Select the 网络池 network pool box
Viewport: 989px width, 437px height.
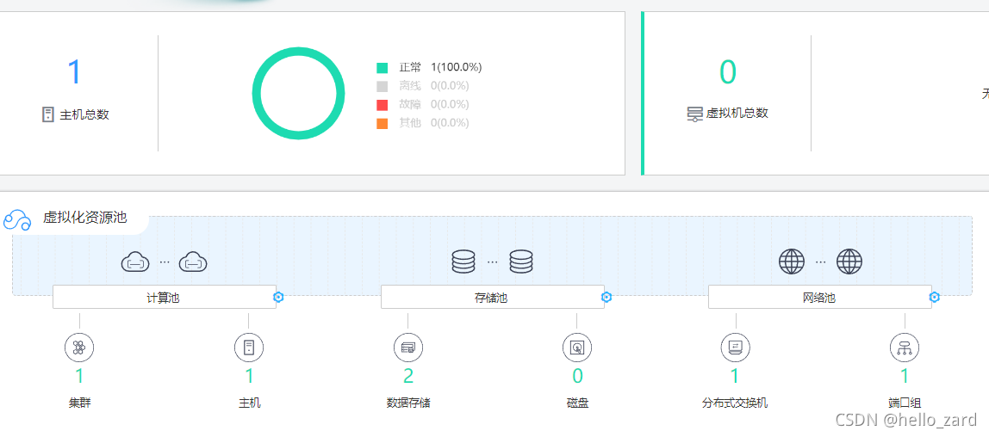pos(819,298)
